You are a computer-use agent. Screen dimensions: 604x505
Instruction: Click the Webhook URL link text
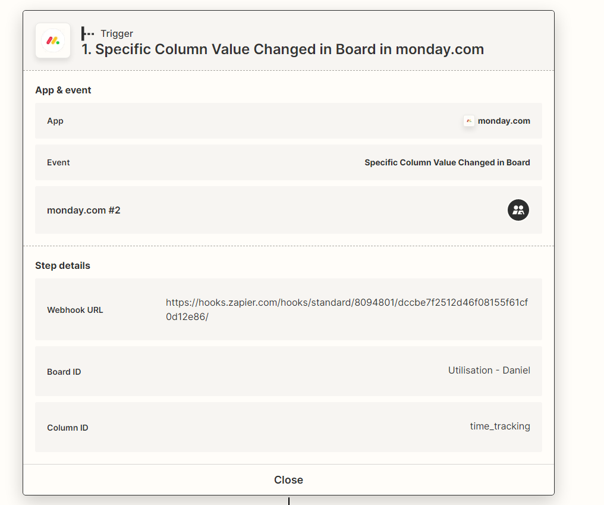point(347,309)
